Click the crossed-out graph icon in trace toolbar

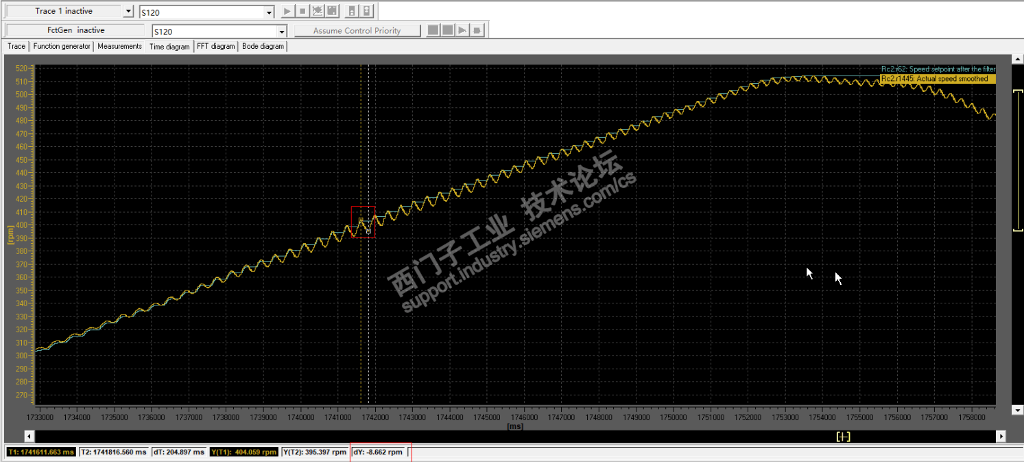[x=317, y=11]
